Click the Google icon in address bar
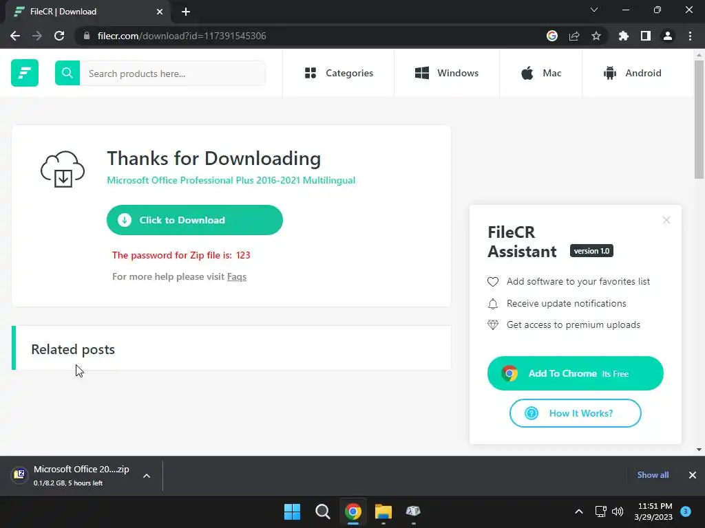This screenshot has height=528, width=705. point(552,36)
